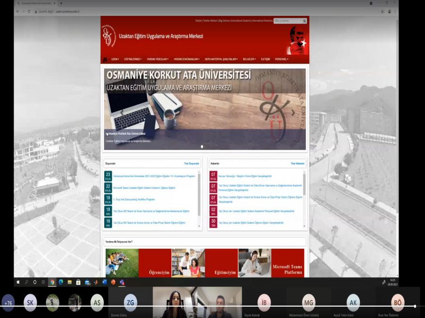Go to the home icon in navigation bar

pyautogui.click(x=105, y=59)
